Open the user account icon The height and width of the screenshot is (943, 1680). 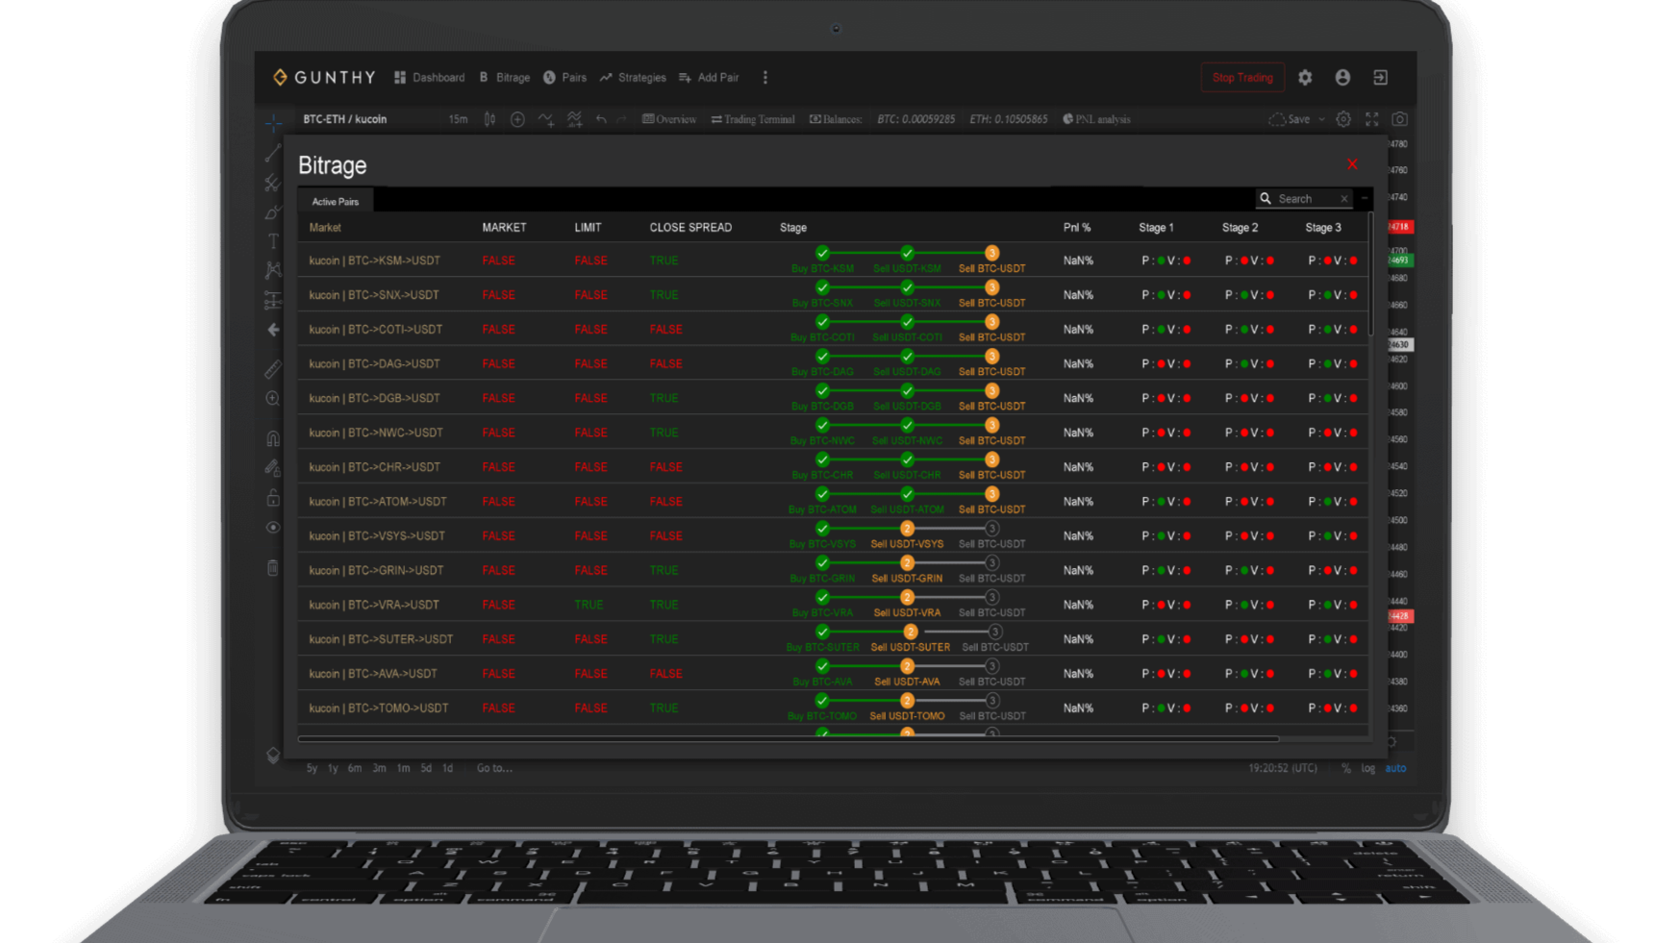point(1342,78)
